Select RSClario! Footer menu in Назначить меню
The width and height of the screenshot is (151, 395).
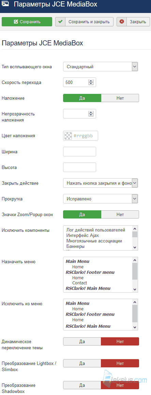point(90,272)
